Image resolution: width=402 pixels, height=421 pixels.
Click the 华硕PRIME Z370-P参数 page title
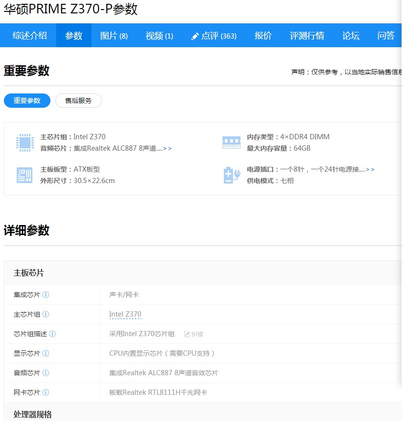pos(70,9)
